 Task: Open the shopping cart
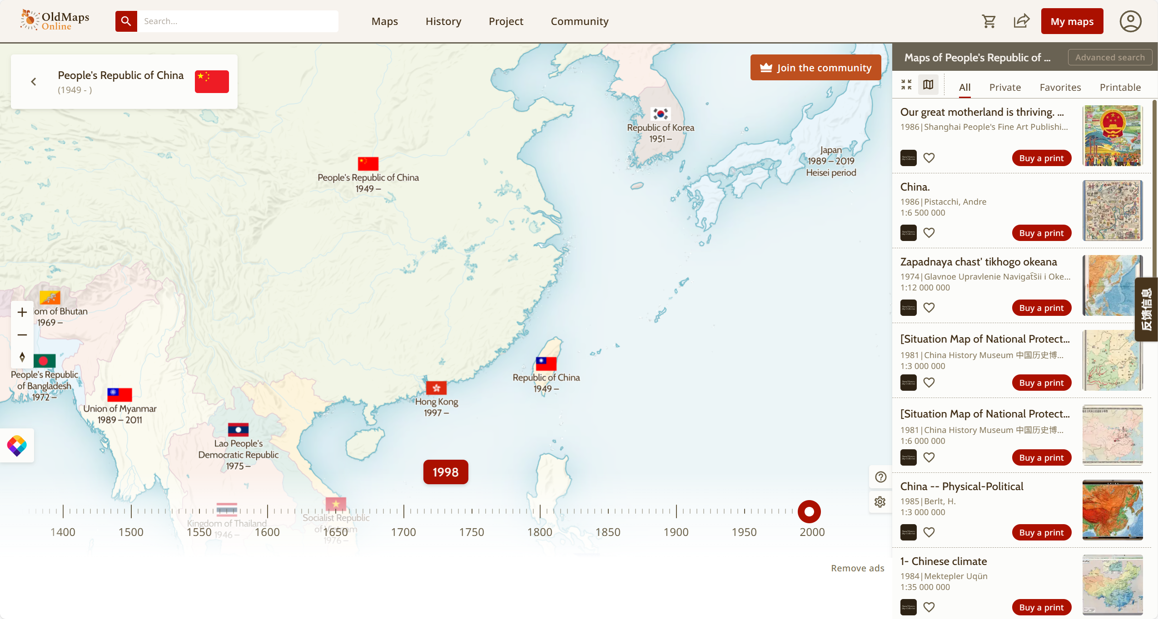tap(989, 21)
